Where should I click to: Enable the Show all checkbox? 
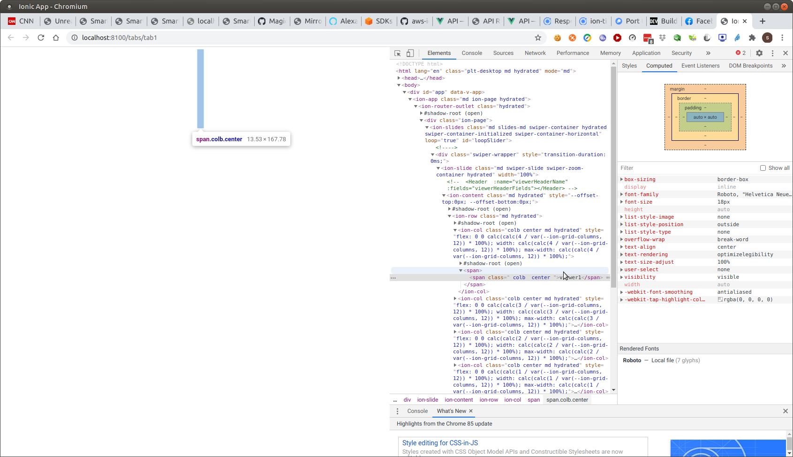pyautogui.click(x=763, y=168)
